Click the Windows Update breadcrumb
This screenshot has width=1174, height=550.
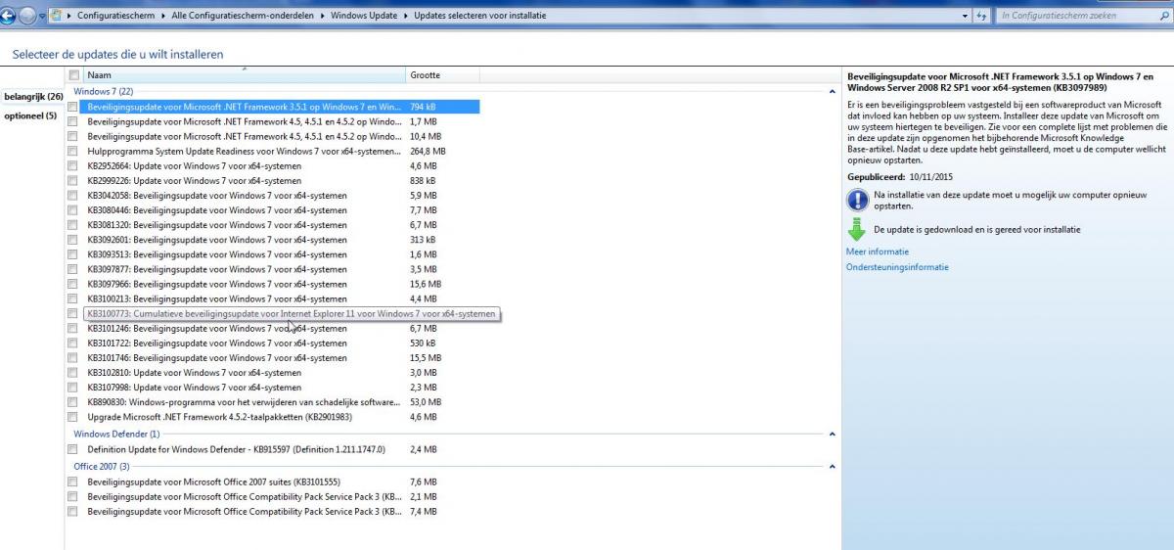tap(362, 16)
